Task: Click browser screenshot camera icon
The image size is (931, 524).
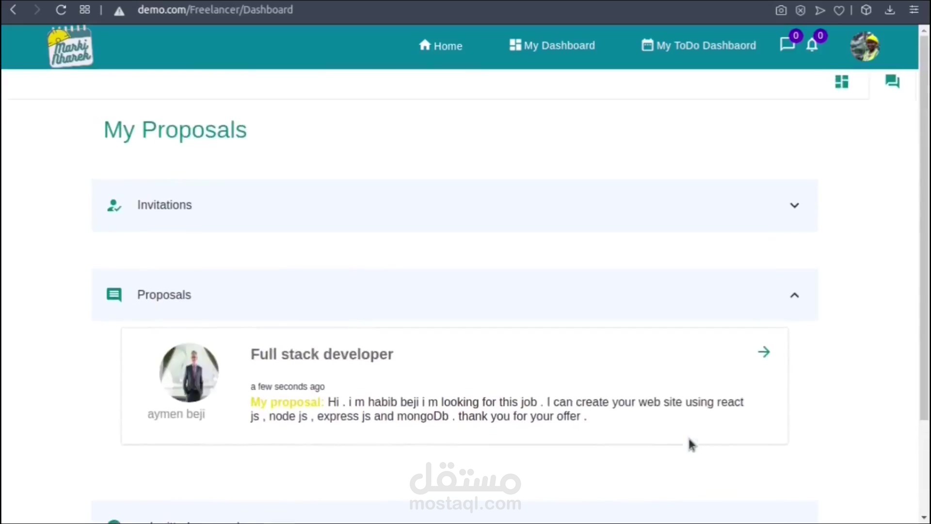Action: (x=781, y=10)
